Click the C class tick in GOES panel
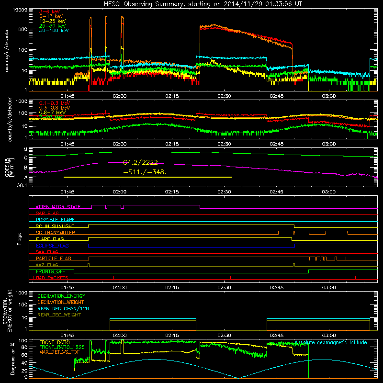The width and height of the screenshot is (383, 383). 26,158
